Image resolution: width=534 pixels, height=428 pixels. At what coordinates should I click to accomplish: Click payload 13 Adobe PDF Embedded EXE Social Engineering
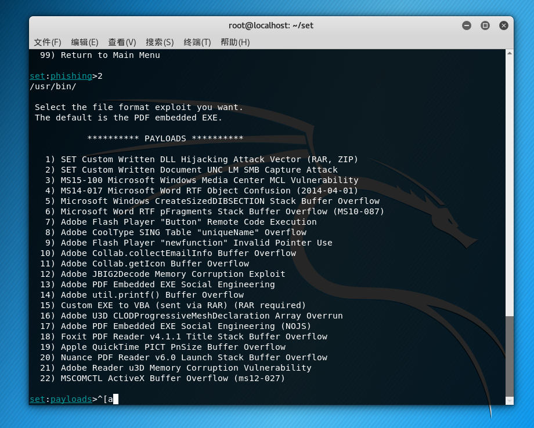(x=157, y=284)
